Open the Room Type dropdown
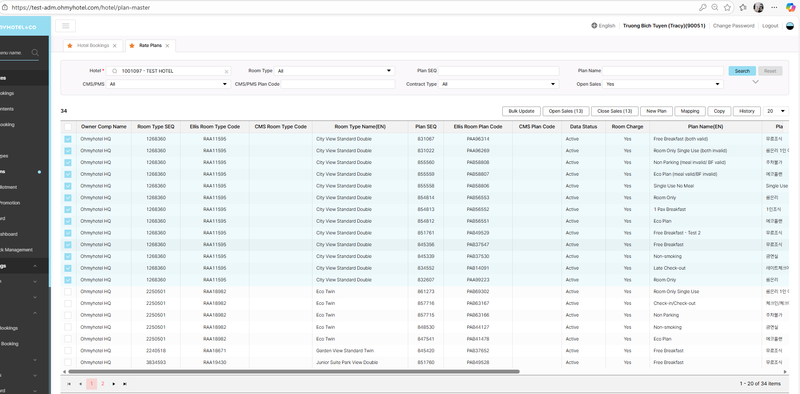The image size is (800, 394). coord(334,71)
